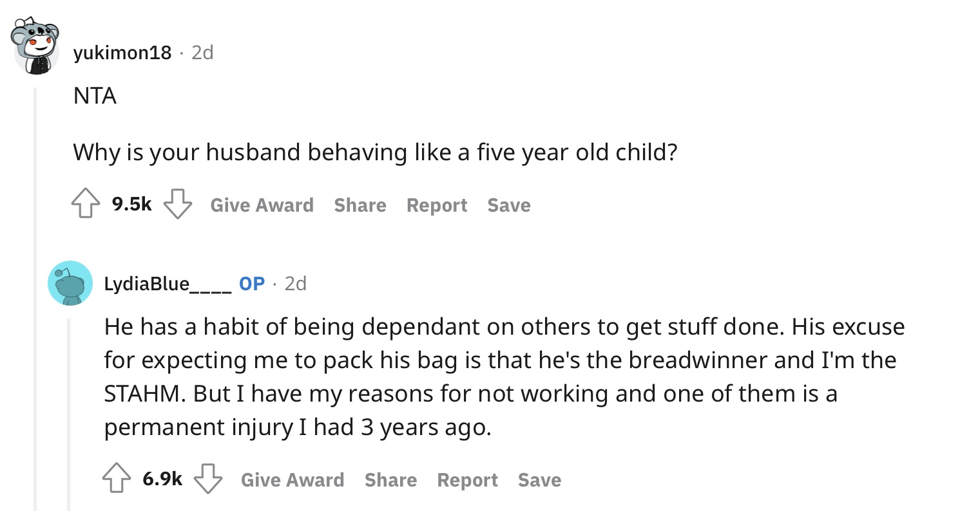
Task: Save the OP's reply
Action: tap(540, 480)
